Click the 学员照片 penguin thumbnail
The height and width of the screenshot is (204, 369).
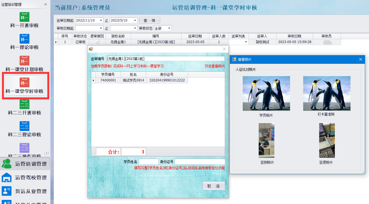266,93
